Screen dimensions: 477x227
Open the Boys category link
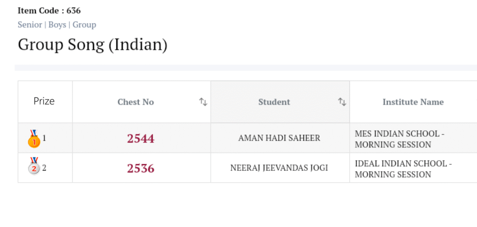tap(57, 25)
